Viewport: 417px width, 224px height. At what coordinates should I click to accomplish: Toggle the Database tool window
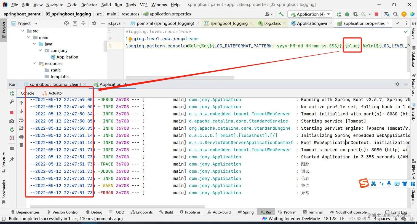pos(413,56)
